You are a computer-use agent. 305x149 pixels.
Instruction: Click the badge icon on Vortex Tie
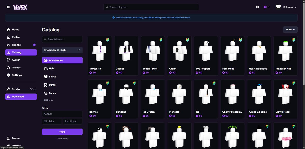[108, 40]
